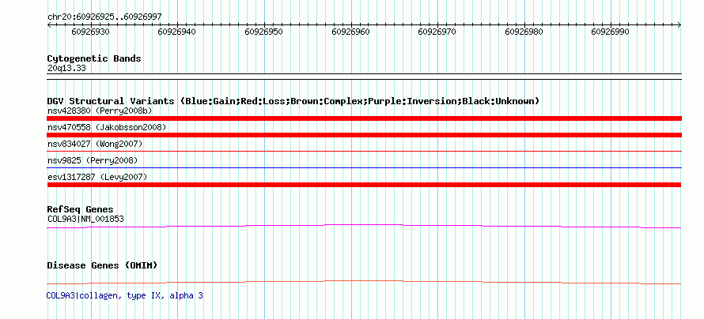
Task: Select the red loss bar under nsv470558
Action: 364,135
